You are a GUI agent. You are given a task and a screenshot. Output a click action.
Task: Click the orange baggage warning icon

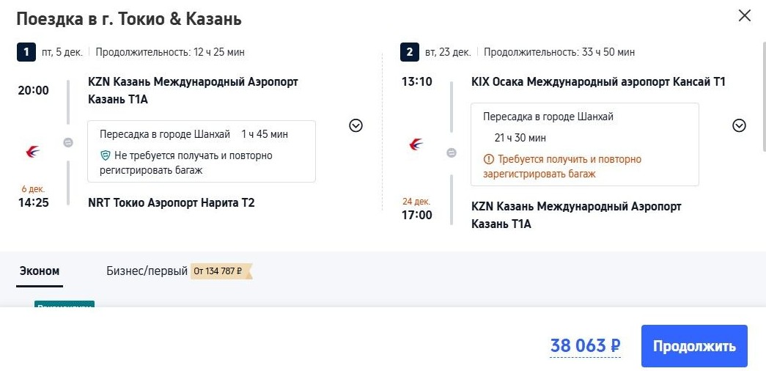[489, 159]
